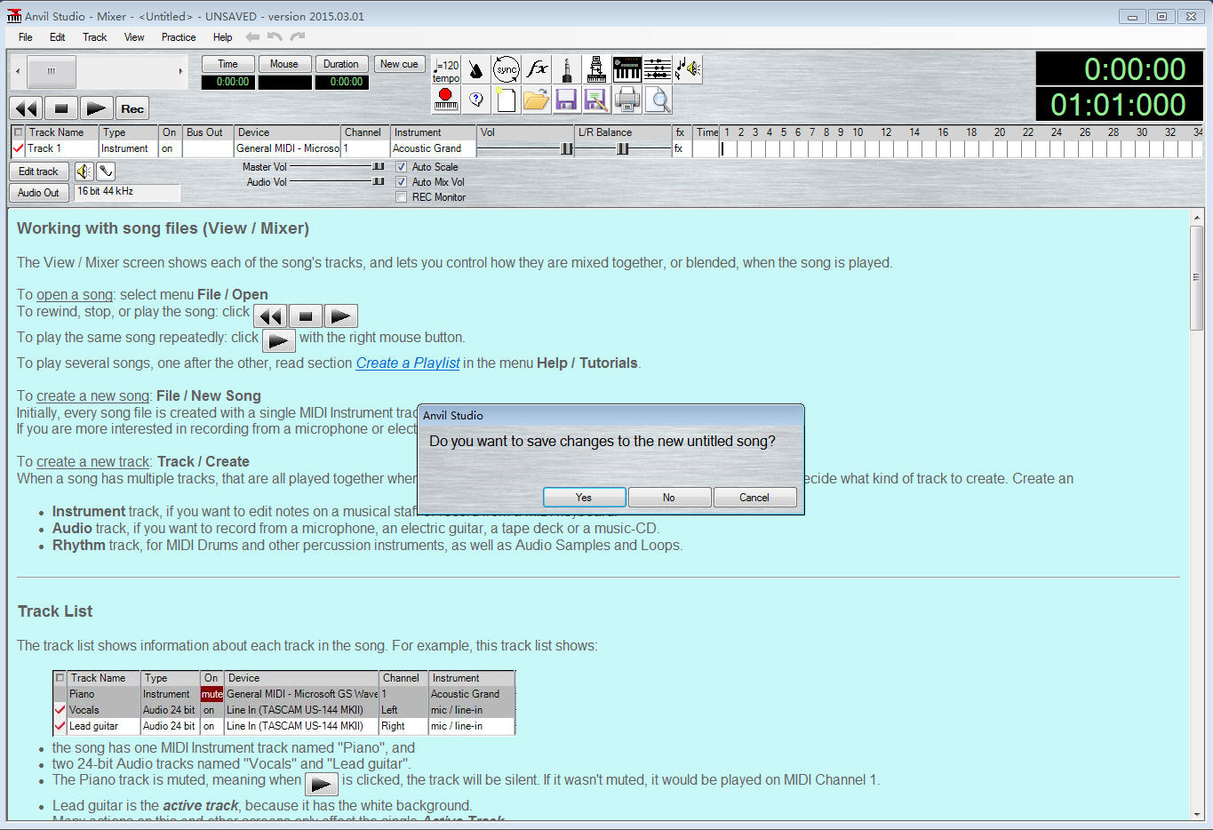Open Track 1 Device 'General MIDI' selector

click(287, 148)
